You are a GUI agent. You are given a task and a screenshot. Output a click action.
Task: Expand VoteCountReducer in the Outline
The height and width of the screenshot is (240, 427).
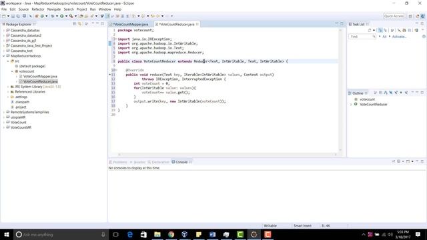351,105
